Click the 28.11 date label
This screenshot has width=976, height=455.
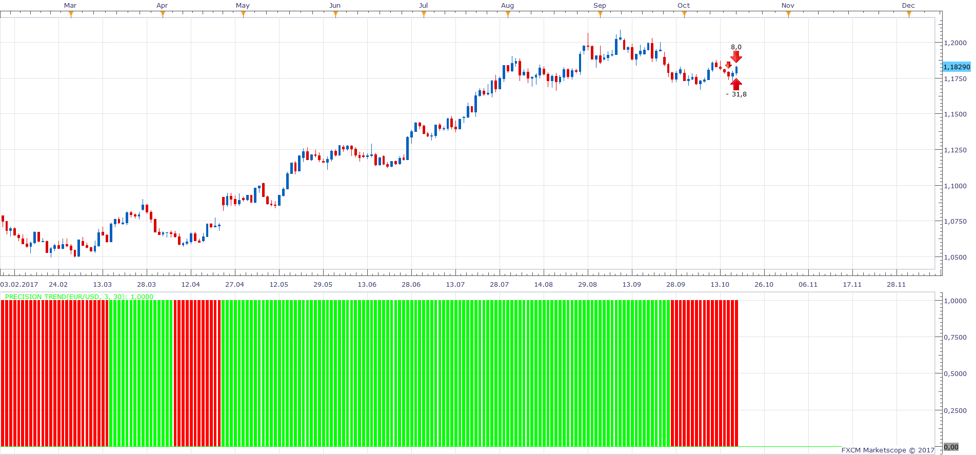pyautogui.click(x=896, y=284)
